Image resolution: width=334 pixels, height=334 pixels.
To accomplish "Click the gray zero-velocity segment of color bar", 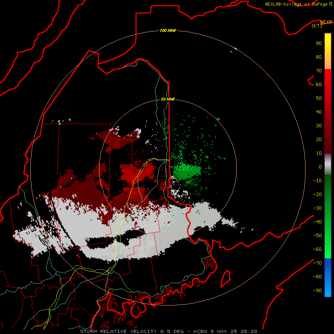I will click(328, 164).
